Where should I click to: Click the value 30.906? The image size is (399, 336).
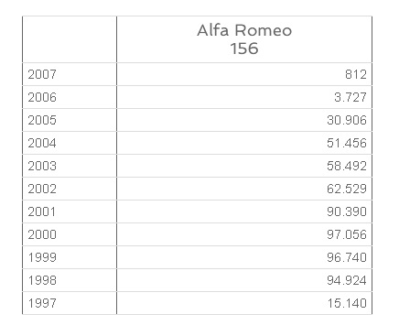347,120
